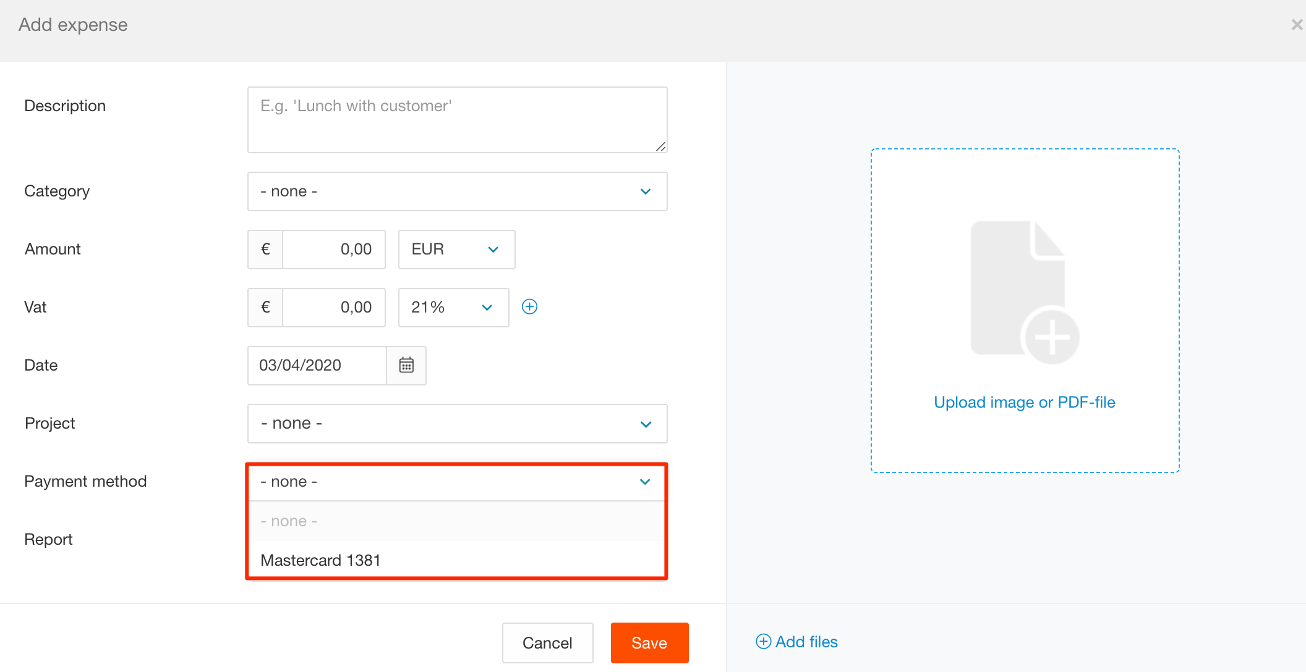1306x672 pixels.
Task: Select Mastercard 1381 payment option
Action: pyautogui.click(x=321, y=560)
